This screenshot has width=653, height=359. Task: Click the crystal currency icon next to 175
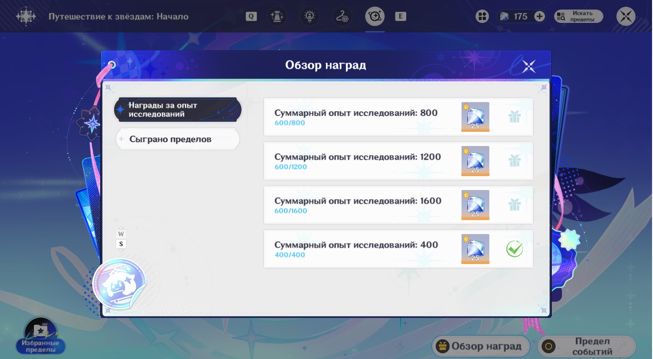[x=505, y=17]
